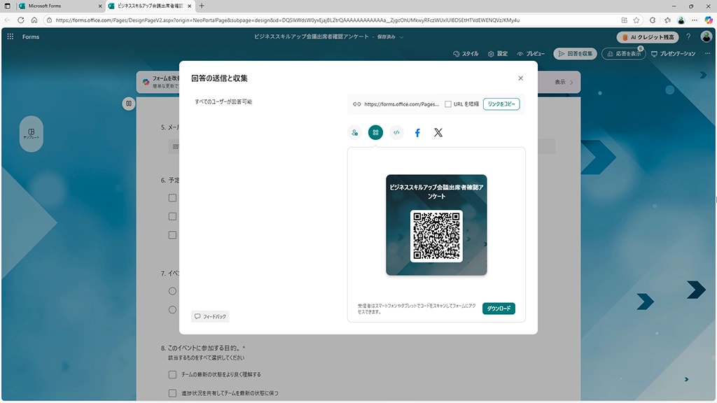Tick the first checkbox under question 6
The image size is (717, 403).
click(172, 198)
